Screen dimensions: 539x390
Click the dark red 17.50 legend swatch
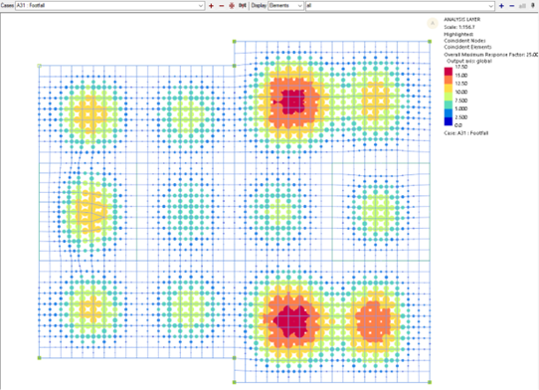coord(449,72)
